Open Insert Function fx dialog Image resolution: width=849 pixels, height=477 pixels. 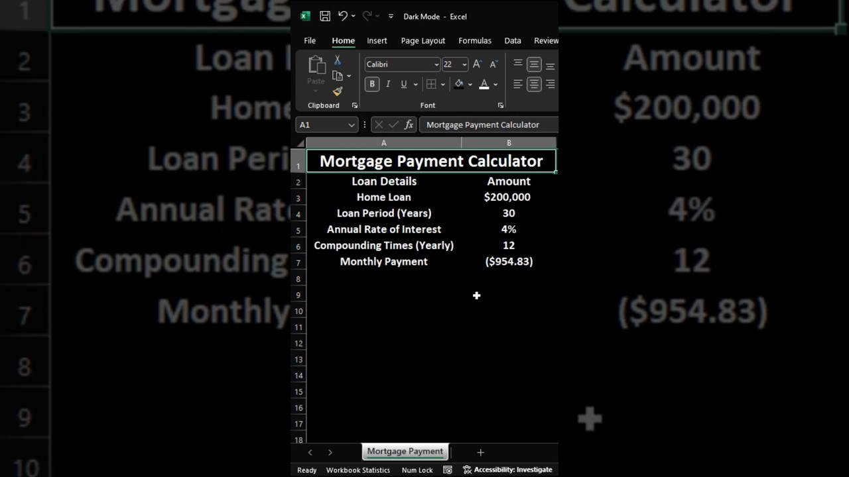[x=409, y=125]
